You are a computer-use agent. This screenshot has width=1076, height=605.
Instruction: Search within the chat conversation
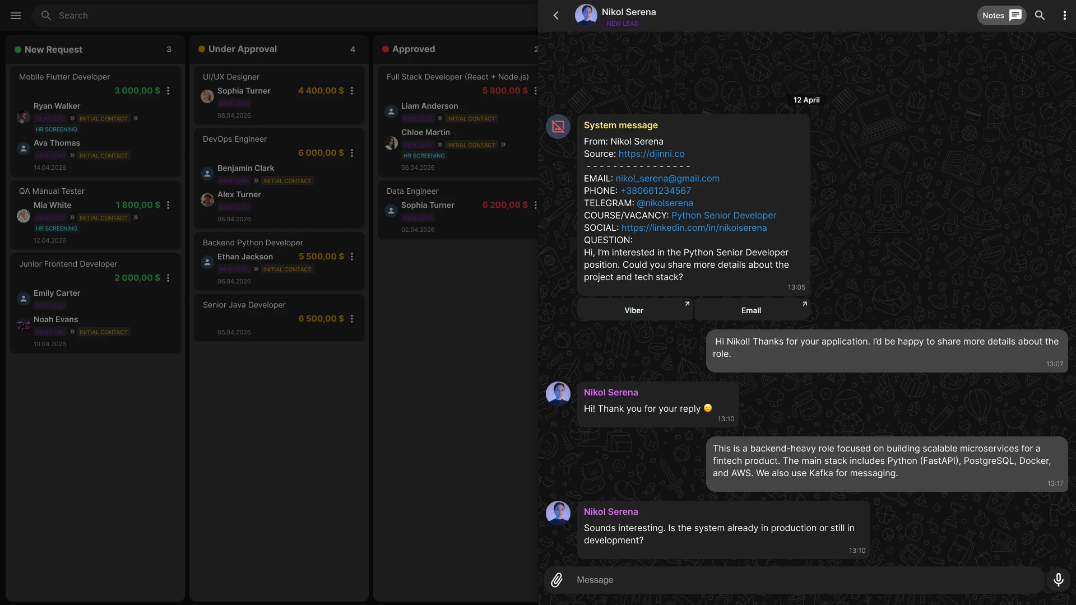[x=1040, y=16]
